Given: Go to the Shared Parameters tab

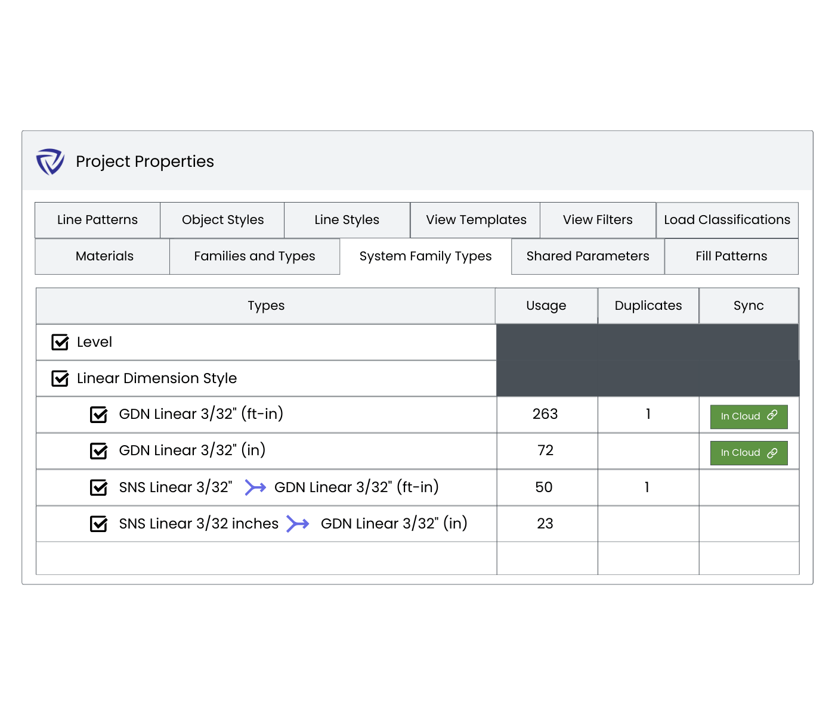Looking at the screenshot, I should (x=587, y=256).
